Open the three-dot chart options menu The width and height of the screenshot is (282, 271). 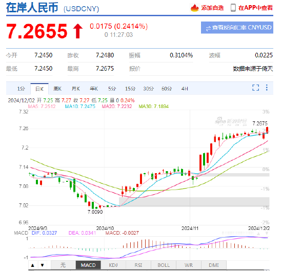[267, 88]
